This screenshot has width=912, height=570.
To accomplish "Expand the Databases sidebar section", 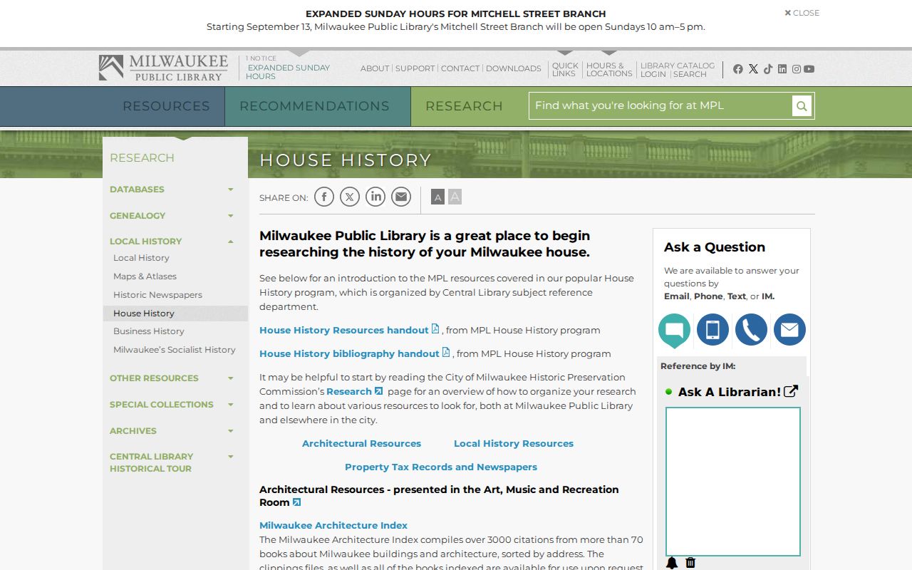I will tap(230, 190).
